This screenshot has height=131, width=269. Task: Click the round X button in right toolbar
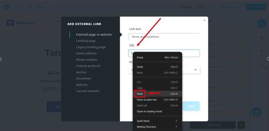click(x=261, y=37)
